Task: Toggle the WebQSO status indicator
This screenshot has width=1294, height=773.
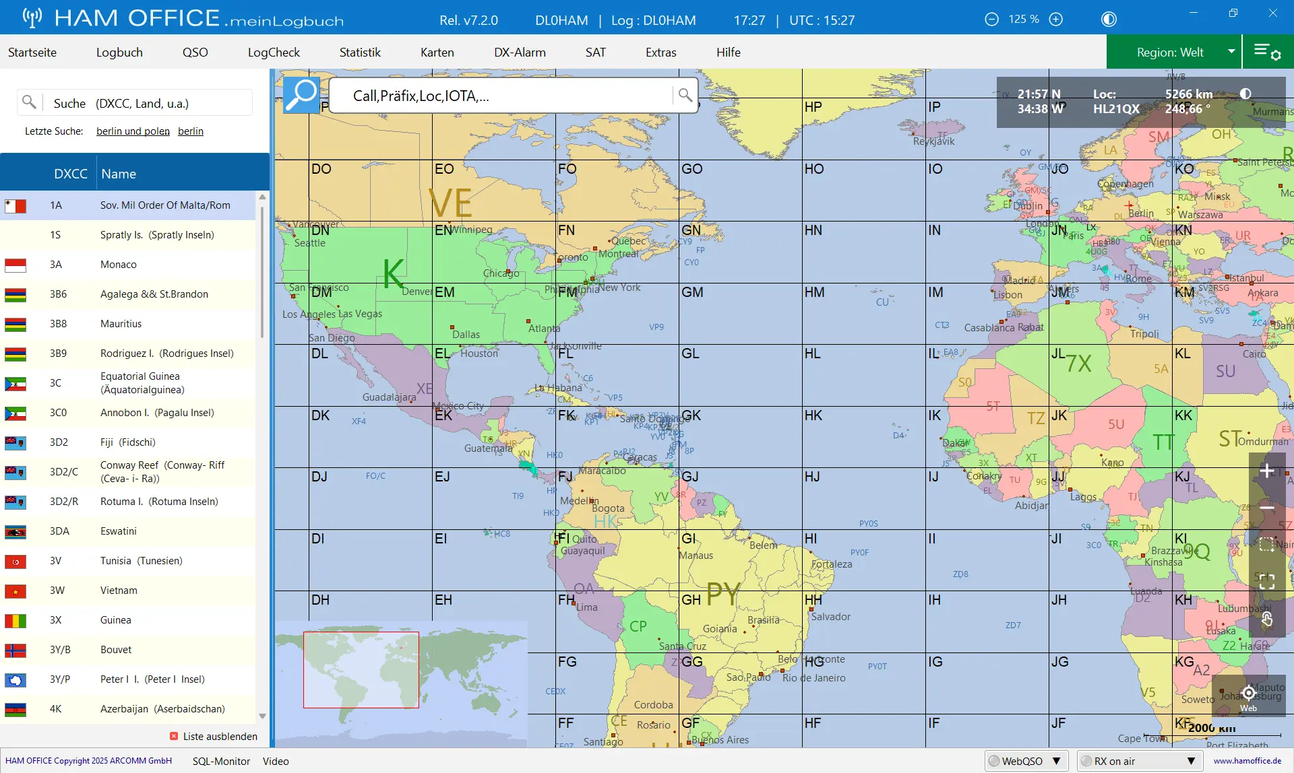Action: [993, 761]
